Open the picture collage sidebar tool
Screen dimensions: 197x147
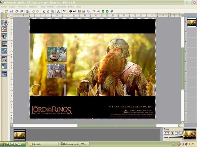pos(4,59)
